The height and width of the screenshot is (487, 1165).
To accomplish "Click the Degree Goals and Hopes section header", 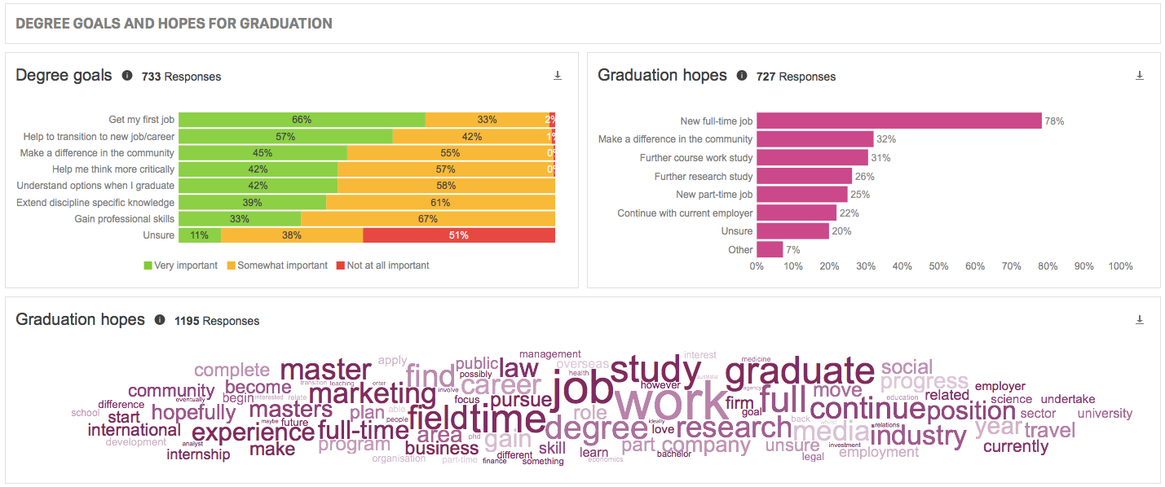I will point(174,24).
